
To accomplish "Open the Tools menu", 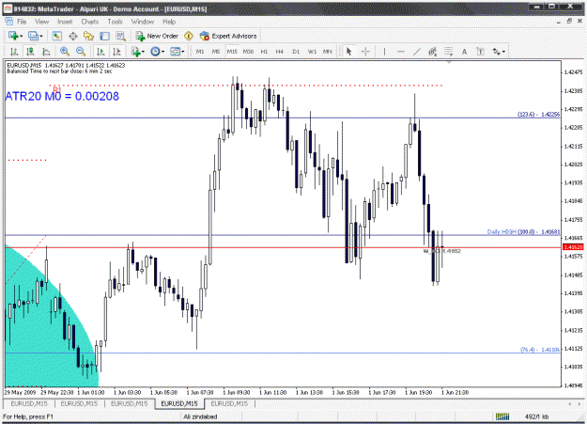I will (115, 22).
